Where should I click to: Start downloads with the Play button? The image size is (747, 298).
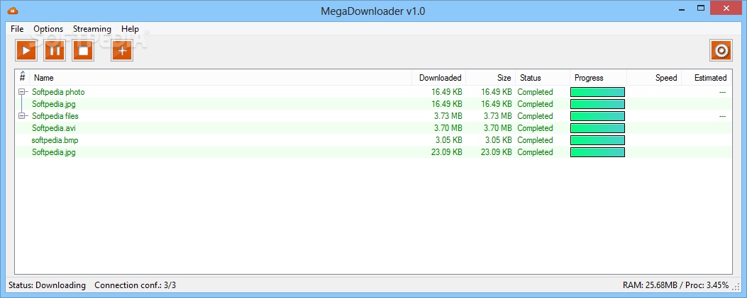tap(26, 50)
